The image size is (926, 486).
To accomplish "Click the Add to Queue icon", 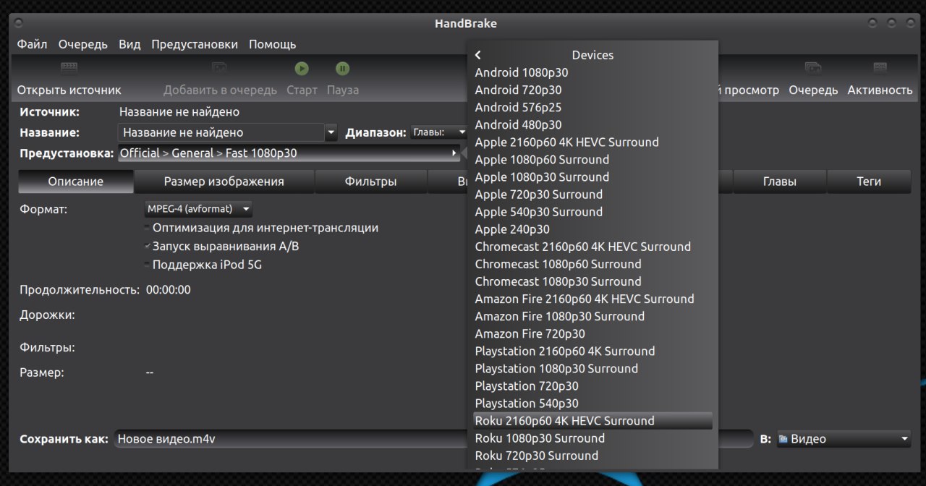I will pyautogui.click(x=220, y=69).
